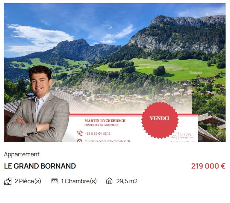Click the Appartement property type label
This screenshot has width=230, height=203.
tap(22, 154)
